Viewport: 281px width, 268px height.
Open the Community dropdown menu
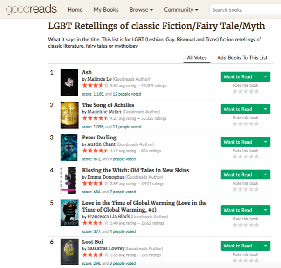pyautogui.click(x=181, y=10)
